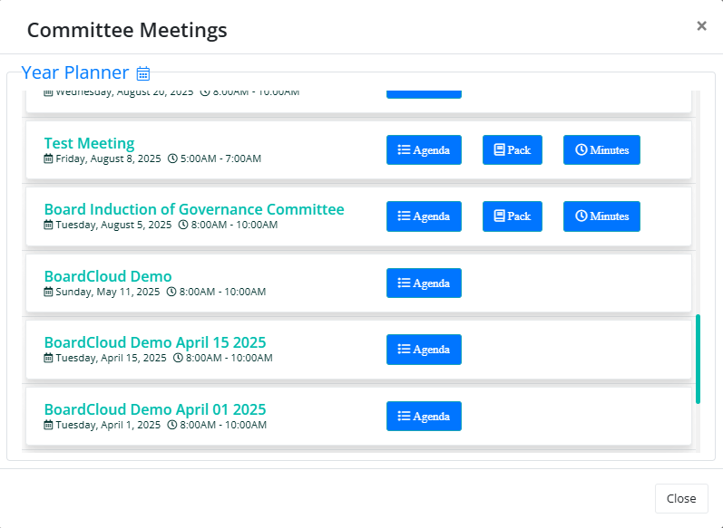Close the Committee Meetings dialog with X
723x528 pixels.
pos(701,25)
